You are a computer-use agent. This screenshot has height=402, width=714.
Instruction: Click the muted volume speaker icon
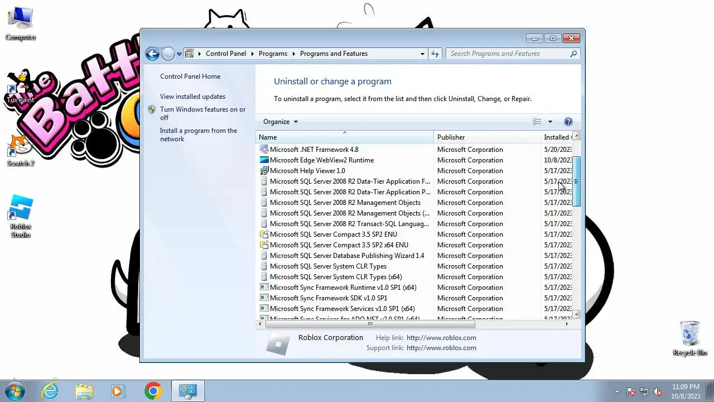[658, 391]
